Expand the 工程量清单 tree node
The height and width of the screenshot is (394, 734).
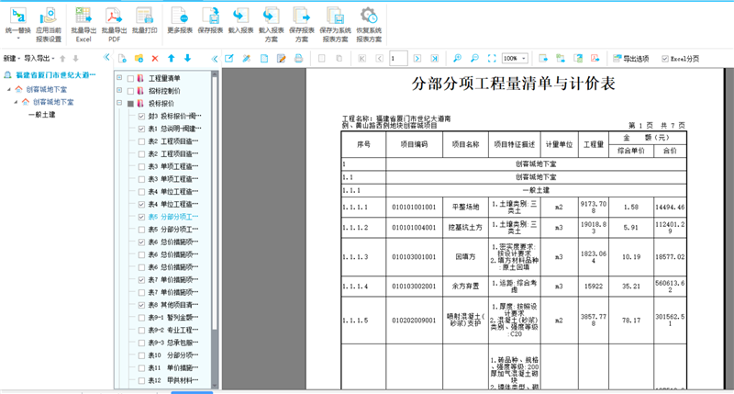(x=119, y=78)
